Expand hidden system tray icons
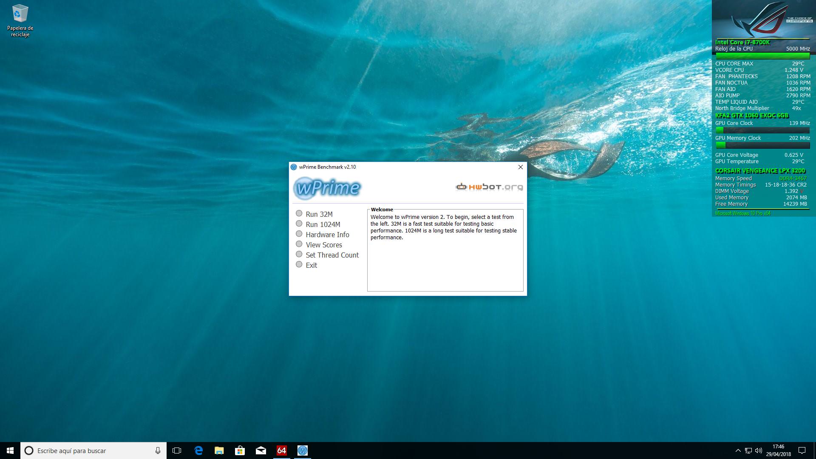 (738, 450)
